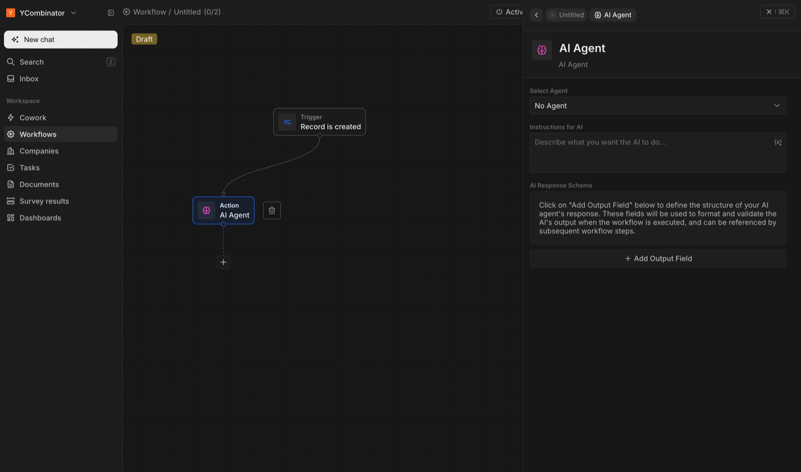
Task: Click the Dashboards grid icon in the sidebar
Action: 10,218
